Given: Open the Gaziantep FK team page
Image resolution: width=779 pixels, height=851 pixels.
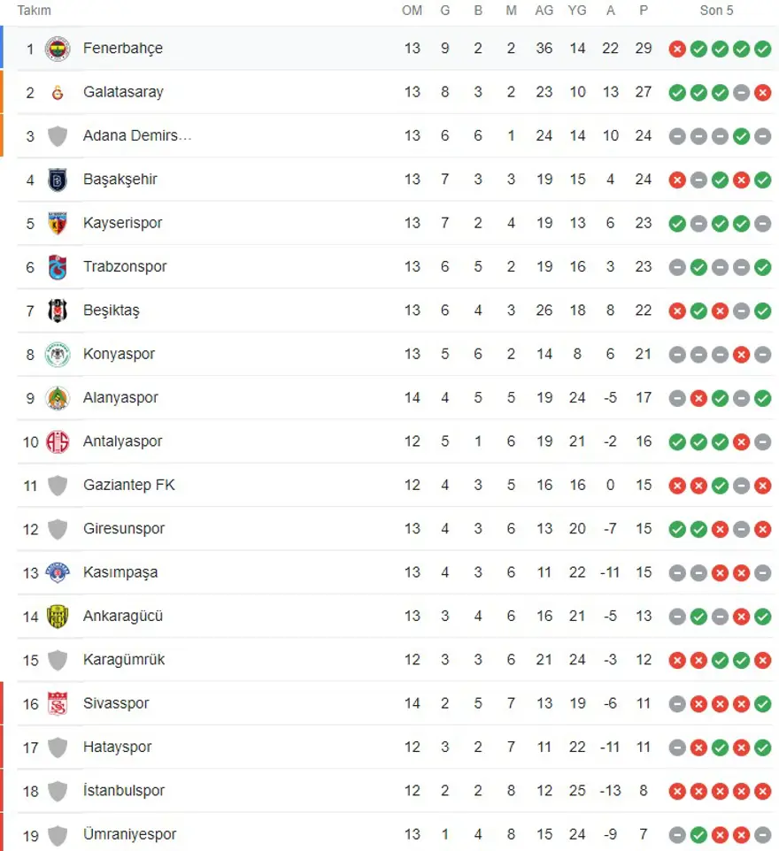Looking at the screenshot, I should pos(129,485).
